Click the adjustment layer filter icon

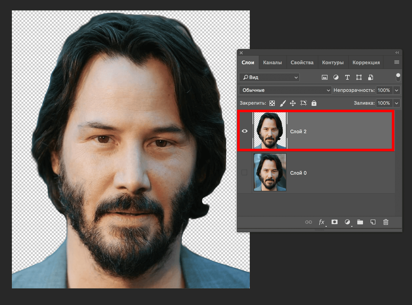click(x=336, y=77)
